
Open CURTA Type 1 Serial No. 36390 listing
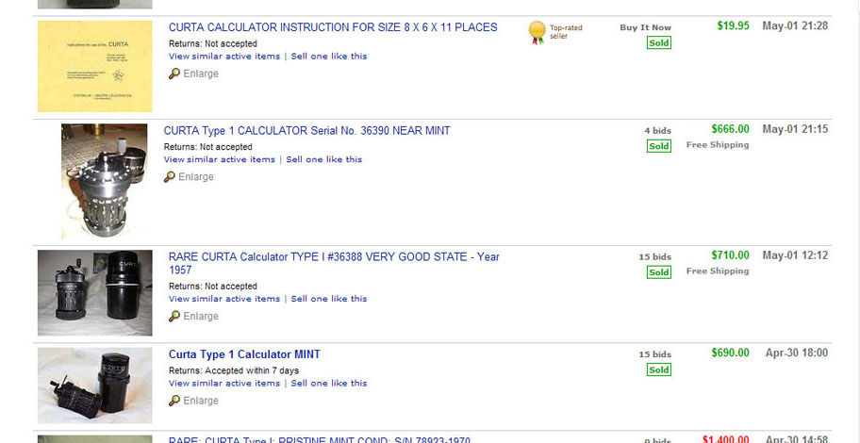click(306, 131)
